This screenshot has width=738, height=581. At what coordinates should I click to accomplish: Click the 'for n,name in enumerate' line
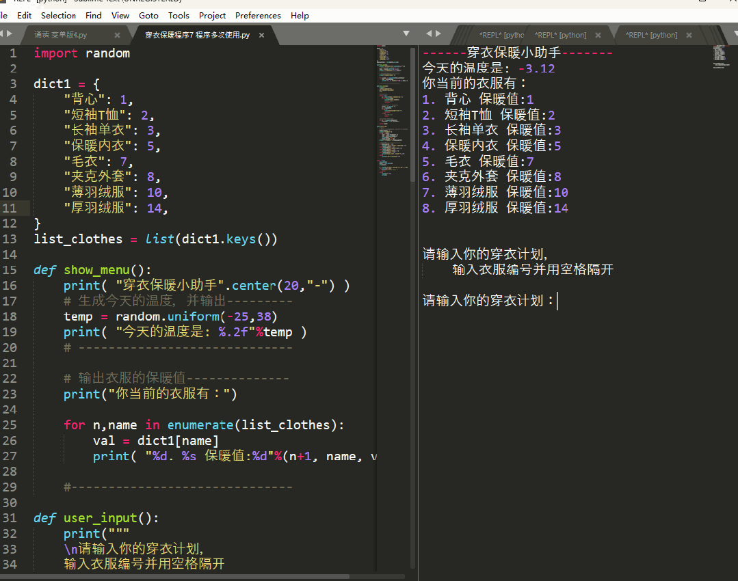(205, 424)
